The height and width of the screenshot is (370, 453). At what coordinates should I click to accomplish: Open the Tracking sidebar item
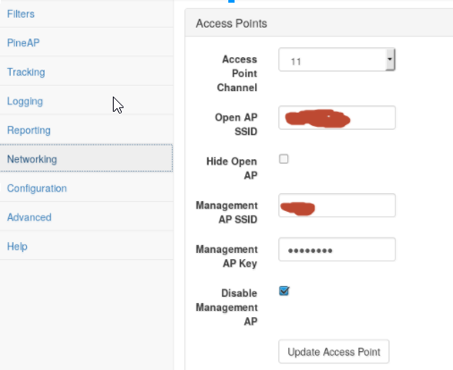coord(26,72)
